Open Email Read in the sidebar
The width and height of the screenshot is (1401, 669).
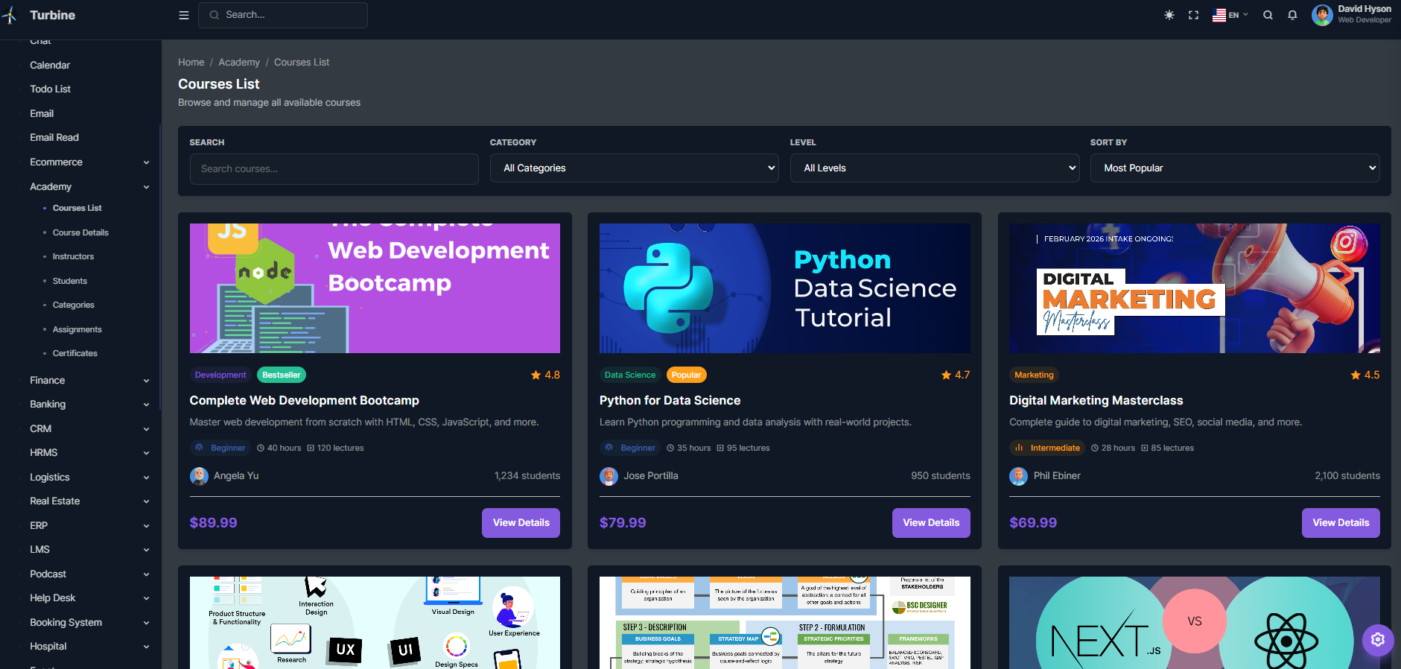click(x=54, y=137)
